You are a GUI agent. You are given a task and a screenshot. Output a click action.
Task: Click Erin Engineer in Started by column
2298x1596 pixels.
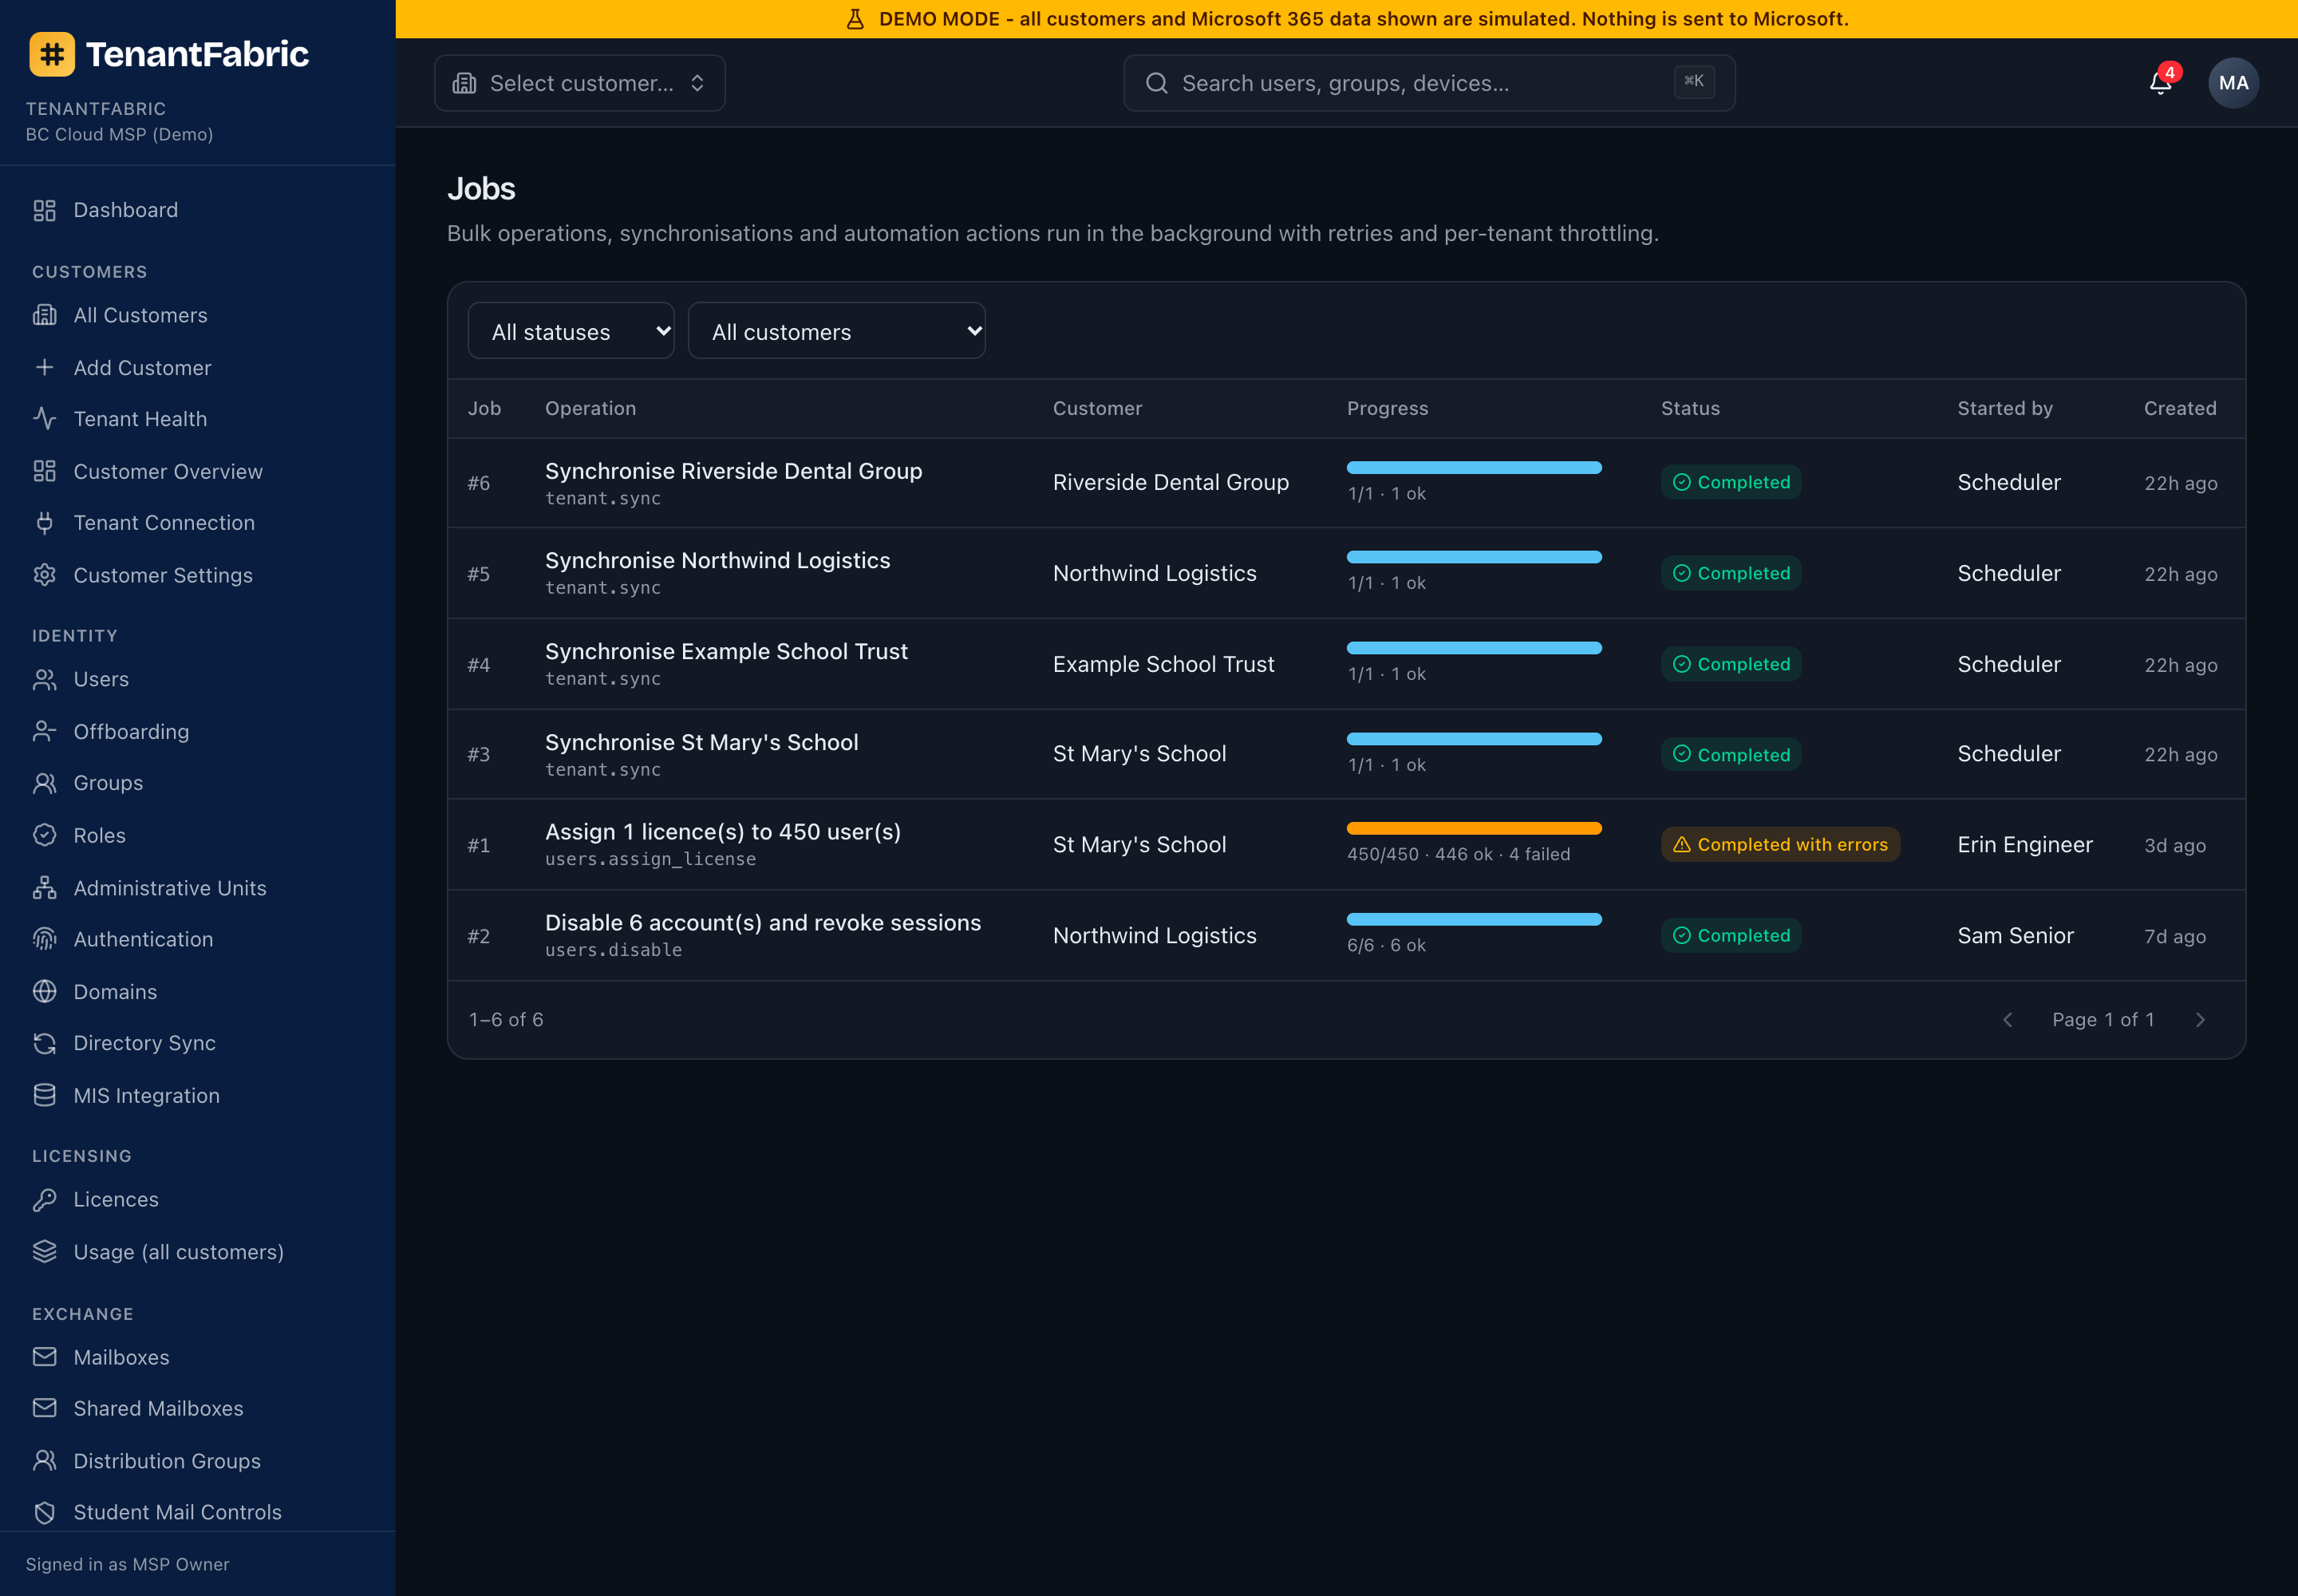(x=2024, y=845)
